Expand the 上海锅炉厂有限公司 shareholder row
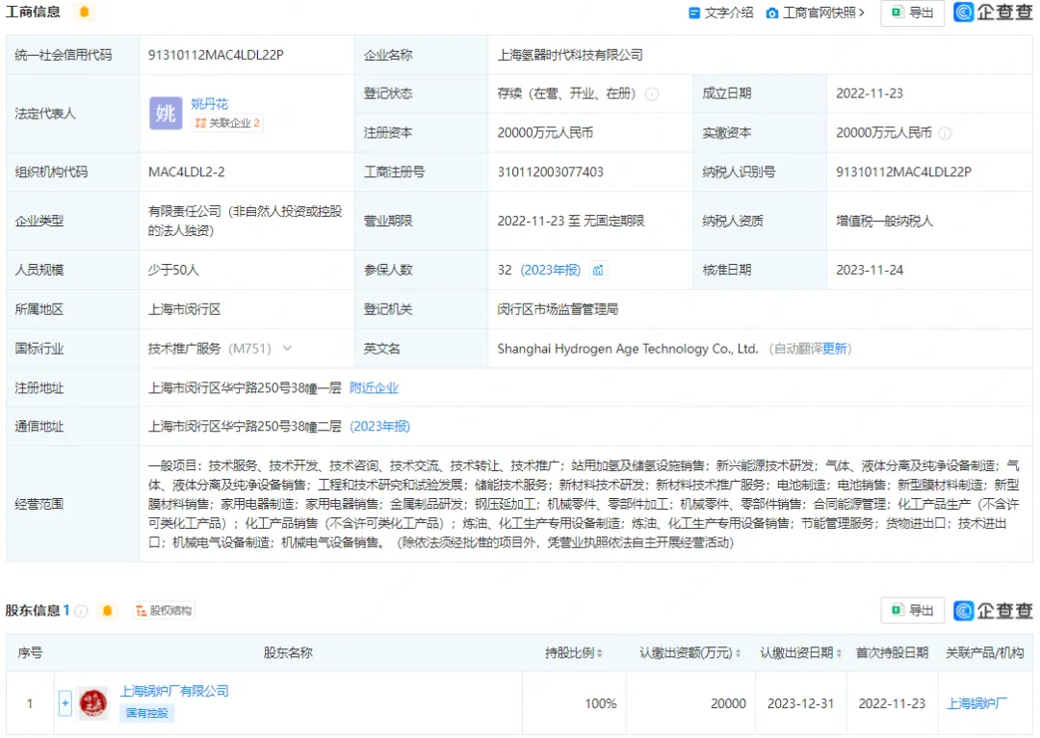The height and width of the screenshot is (738, 1040). tap(65, 703)
